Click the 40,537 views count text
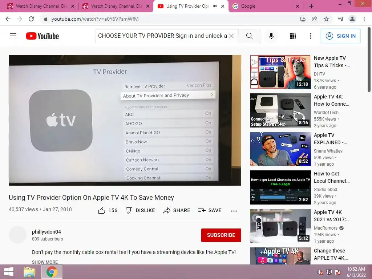The width and height of the screenshot is (372, 279). pos(23,209)
